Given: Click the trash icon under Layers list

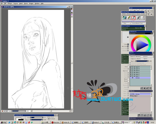Looking at the screenshot, I should point(150,88).
